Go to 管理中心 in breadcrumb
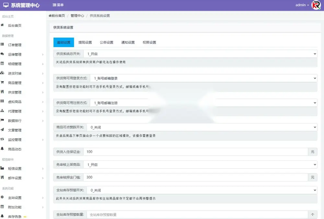 click(x=77, y=16)
